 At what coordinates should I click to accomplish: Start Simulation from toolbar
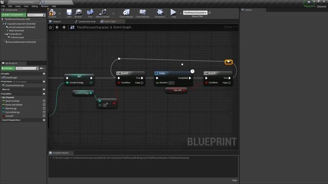(x=160, y=13)
